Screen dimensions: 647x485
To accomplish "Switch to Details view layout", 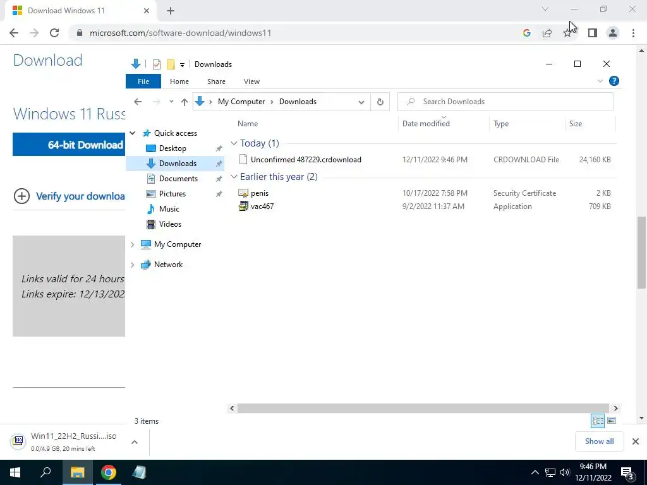I will 598,421.
